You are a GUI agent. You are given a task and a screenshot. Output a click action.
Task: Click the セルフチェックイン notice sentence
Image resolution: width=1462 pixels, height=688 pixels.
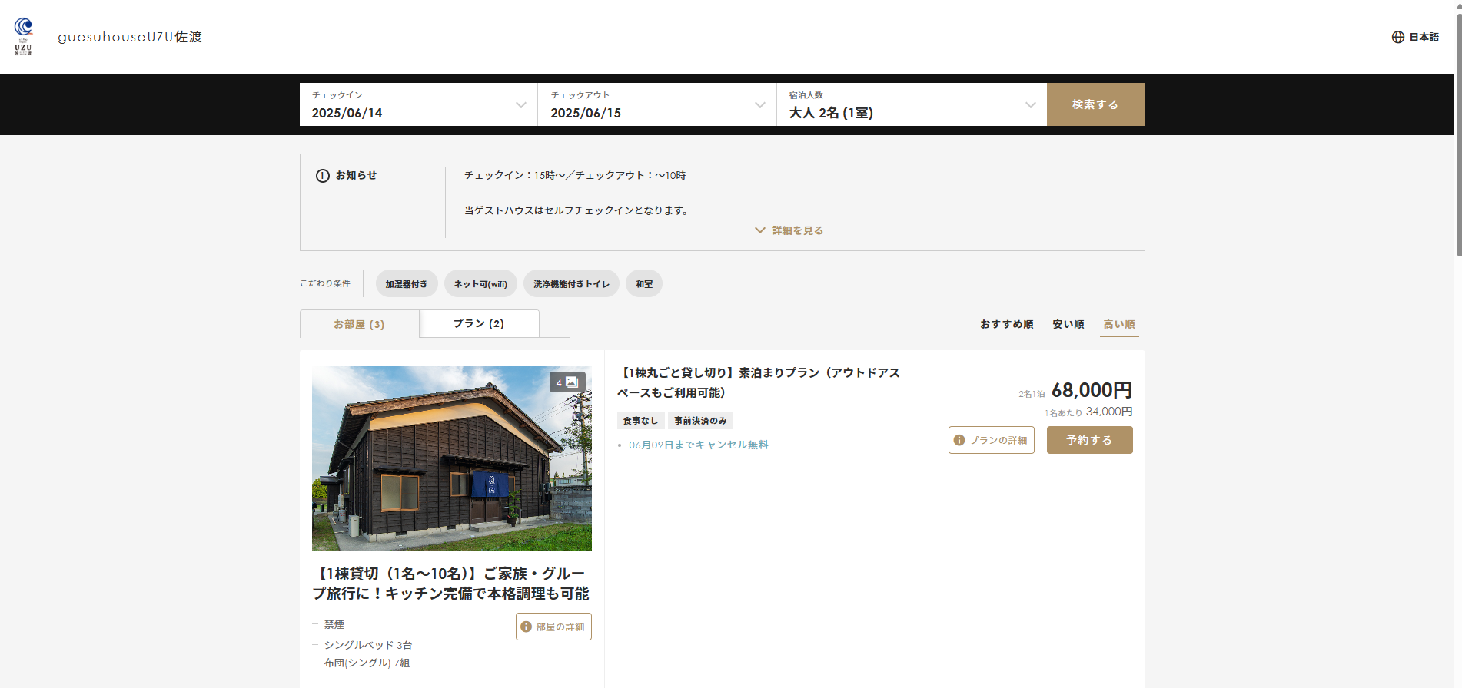coord(576,210)
